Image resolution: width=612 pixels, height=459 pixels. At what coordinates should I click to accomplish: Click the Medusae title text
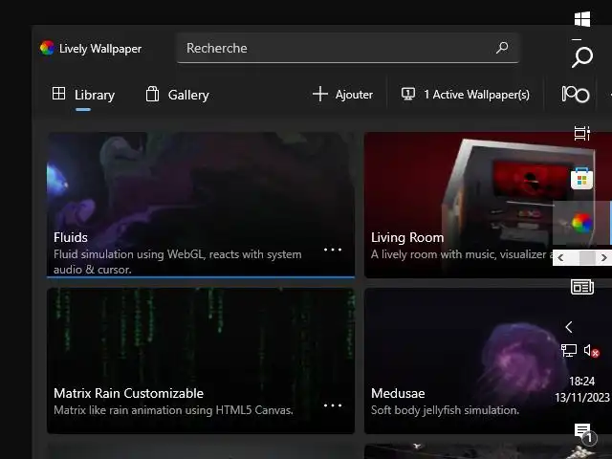tap(398, 393)
